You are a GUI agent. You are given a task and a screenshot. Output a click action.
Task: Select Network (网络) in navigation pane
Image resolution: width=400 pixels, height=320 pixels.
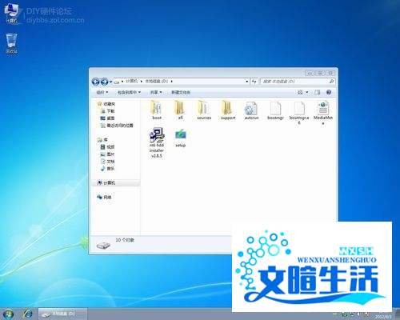tap(104, 198)
